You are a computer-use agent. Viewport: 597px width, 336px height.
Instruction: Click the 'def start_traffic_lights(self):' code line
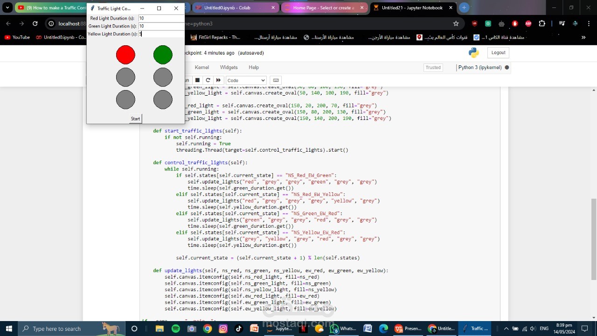tap(198, 131)
